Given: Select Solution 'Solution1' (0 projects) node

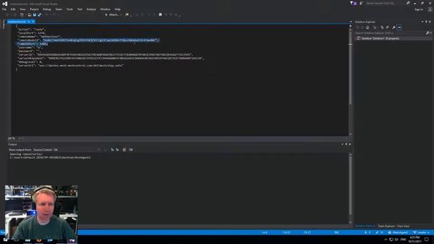Looking at the screenshot, I should (380, 39).
